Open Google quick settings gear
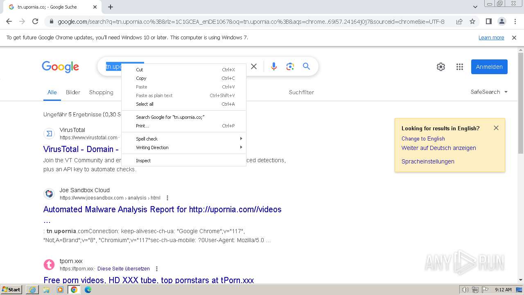Image resolution: width=524 pixels, height=295 pixels. tap(441, 67)
